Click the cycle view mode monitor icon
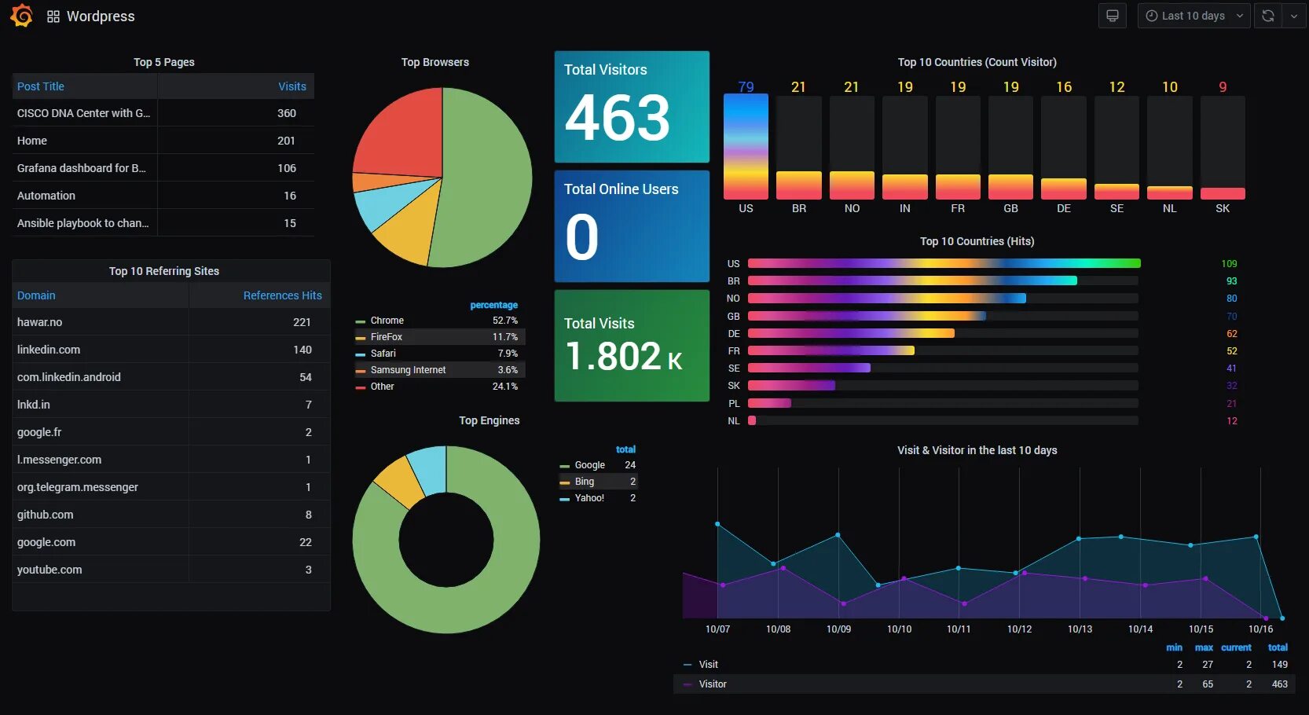The width and height of the screenshot is (1309, 715). coord(1112,16)
